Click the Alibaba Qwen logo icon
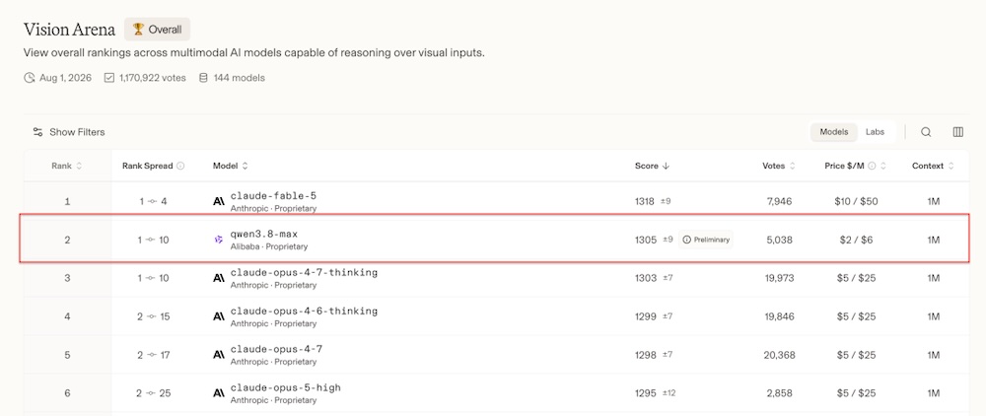Image resolution: width=986 pixels, height=416 pixels. tap(219, 240)
